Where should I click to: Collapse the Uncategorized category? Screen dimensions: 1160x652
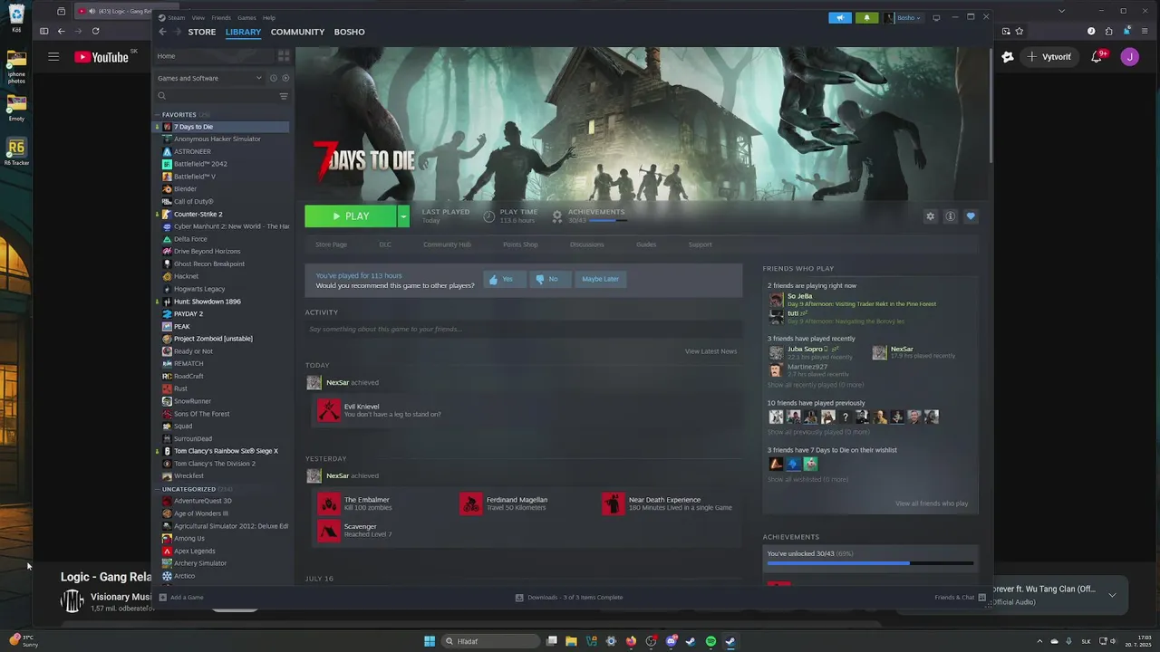(x=157, y=489)
